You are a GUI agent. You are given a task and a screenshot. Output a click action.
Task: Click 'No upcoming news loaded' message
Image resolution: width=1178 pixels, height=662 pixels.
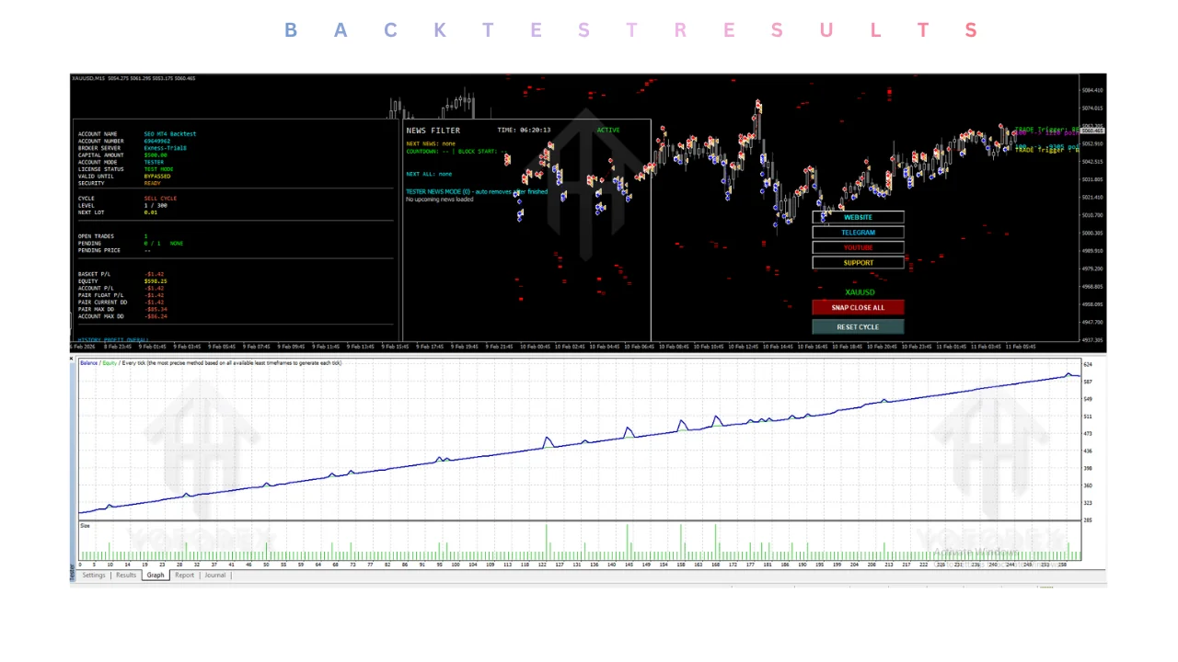point(440,200)
